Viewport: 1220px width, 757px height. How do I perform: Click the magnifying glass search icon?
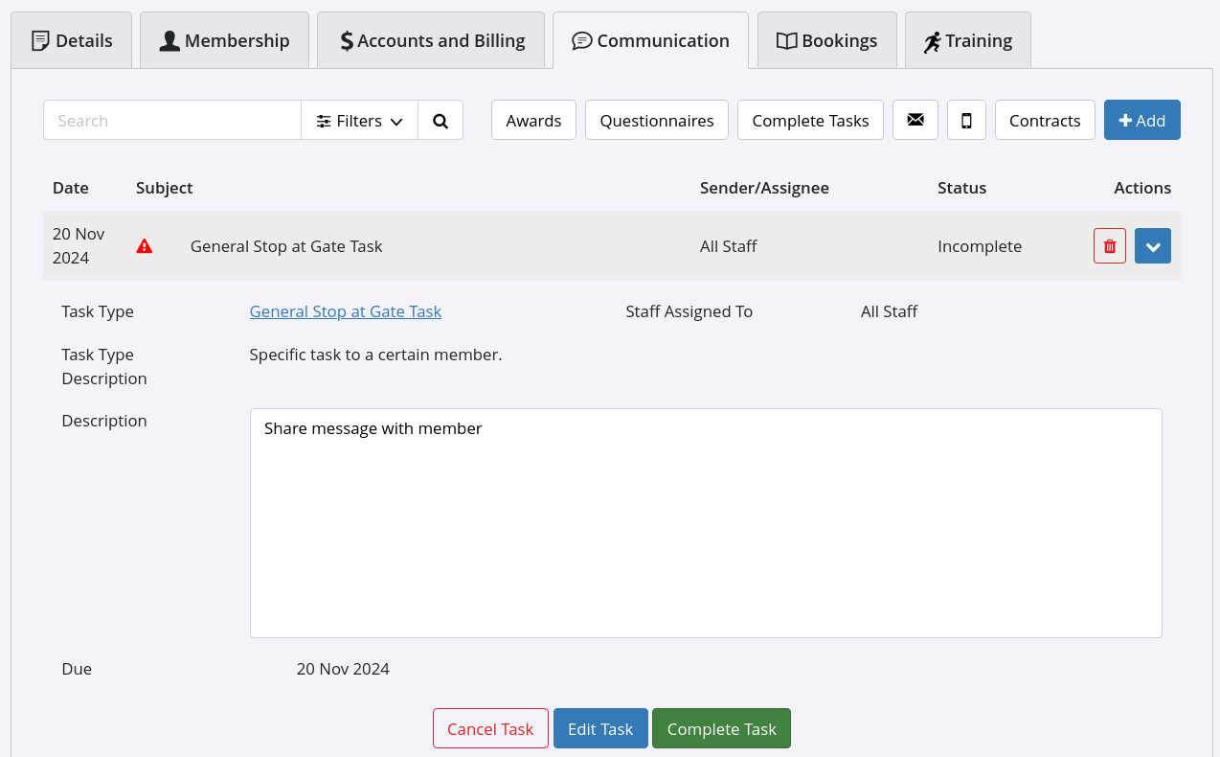coord(441,121)
